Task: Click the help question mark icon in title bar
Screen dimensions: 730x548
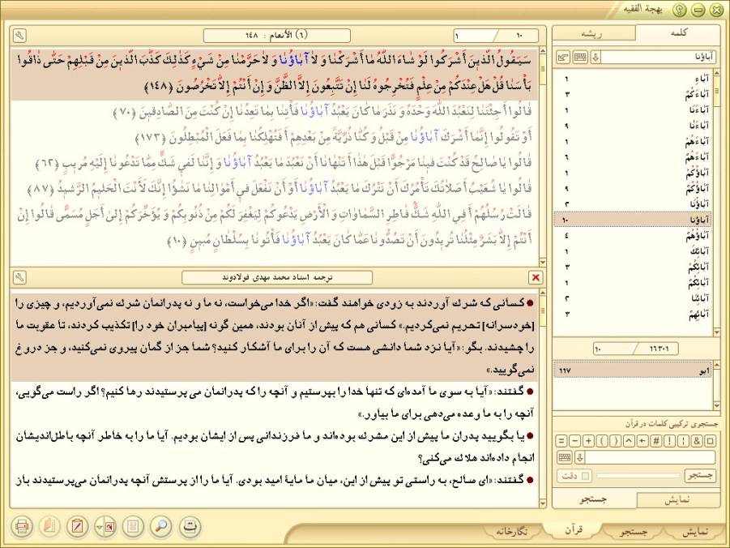Action: click(680, 10)
